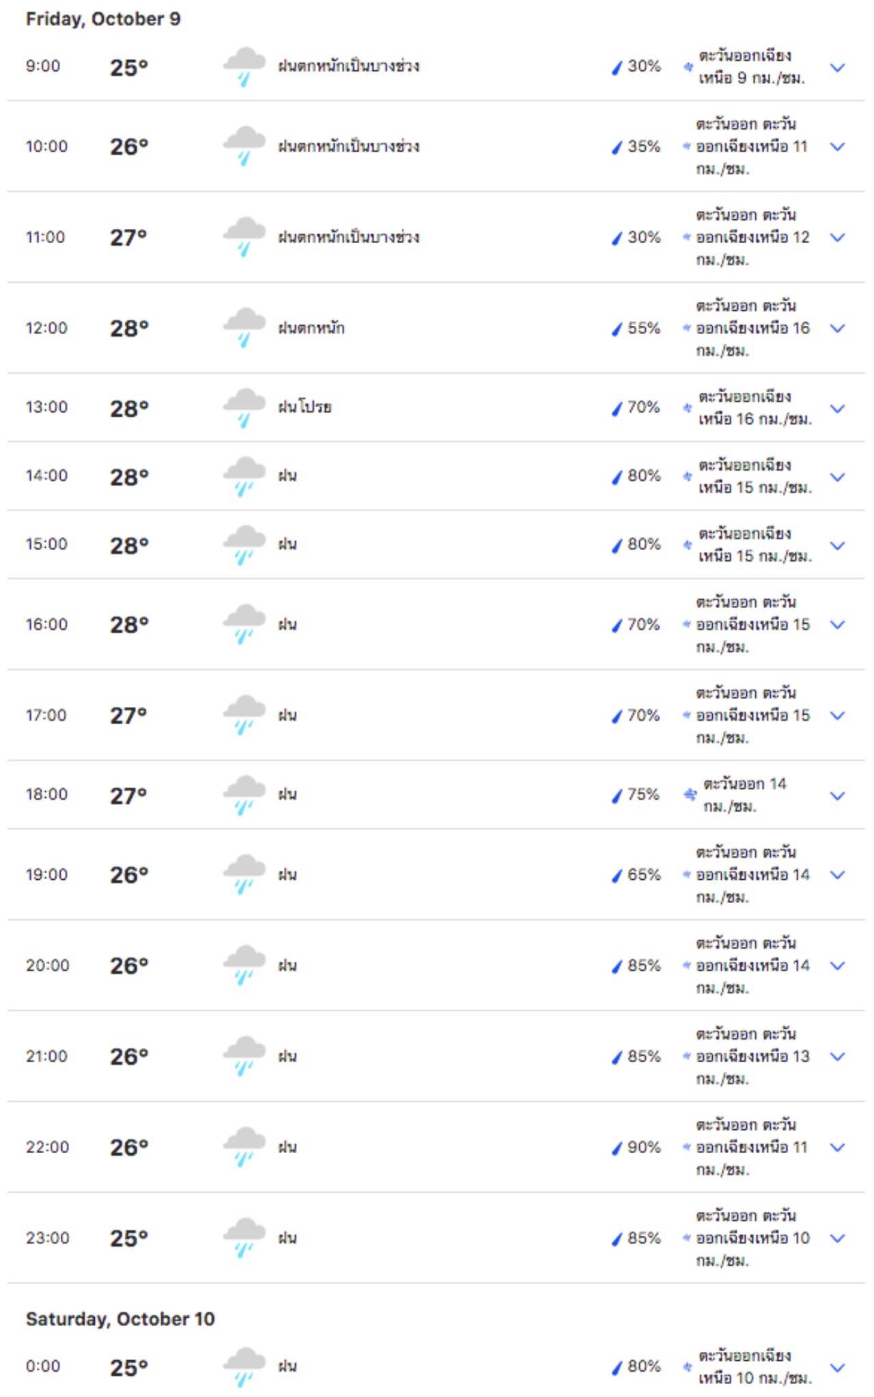Click the rain cloud icon at 23:00
874x1397 pixels.
point(244,1238)
